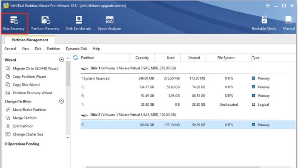Open the View menu
Screen dimensions: 298x168
tap(25, 49)
